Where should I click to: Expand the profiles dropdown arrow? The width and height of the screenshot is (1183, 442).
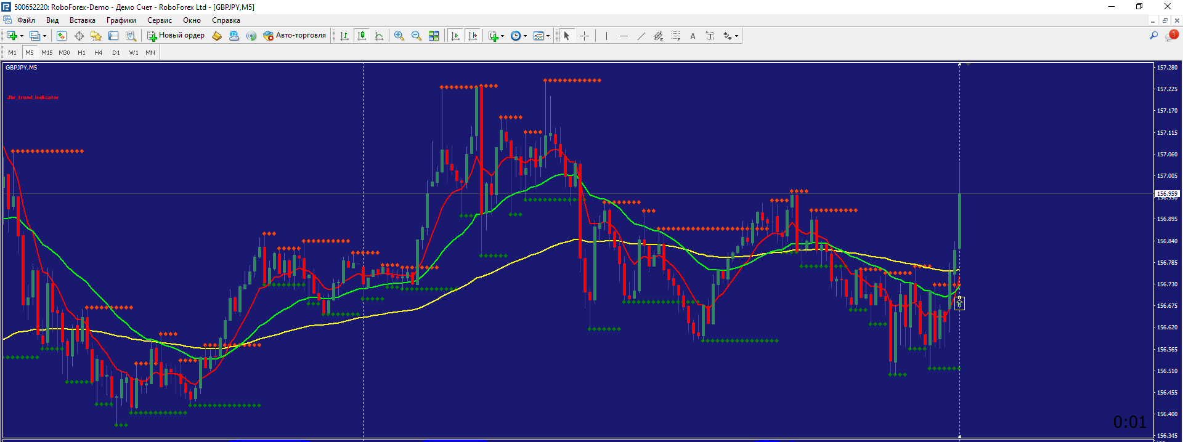click(x=44, y=36)
